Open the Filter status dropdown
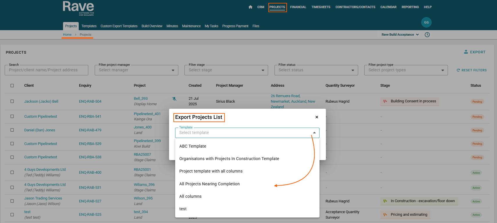This screenshot has width=497, height=223. [316, 70]
